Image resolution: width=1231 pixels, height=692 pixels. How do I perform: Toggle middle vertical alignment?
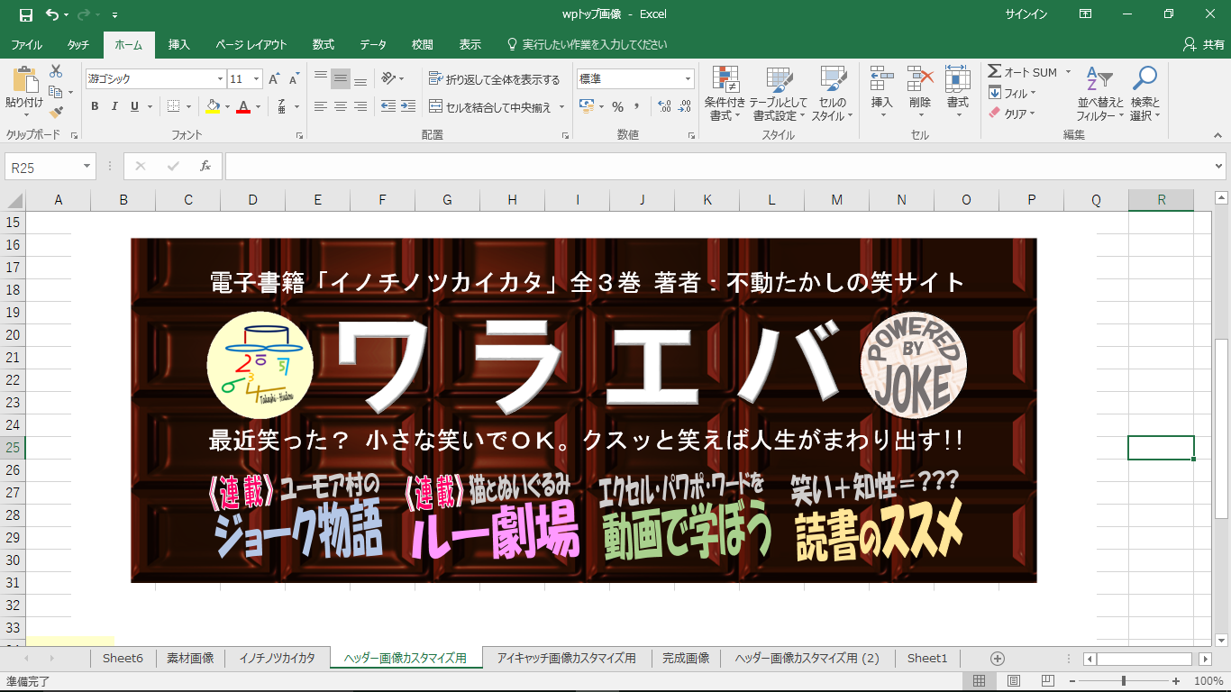340,79
